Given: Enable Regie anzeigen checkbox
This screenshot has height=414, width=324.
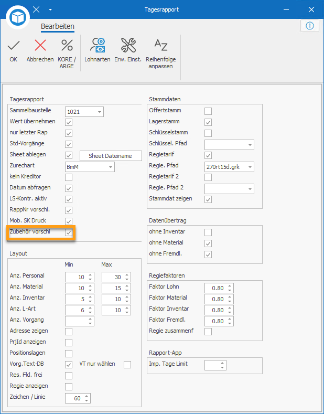Looking at the screenshot, I should (x=69, y=387).
